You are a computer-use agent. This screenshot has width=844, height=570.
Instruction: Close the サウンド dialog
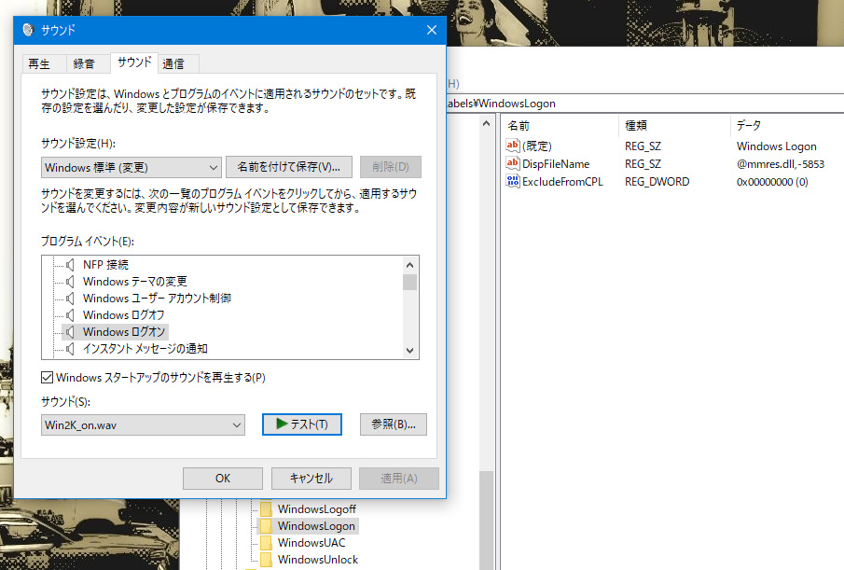coord(432,30)
